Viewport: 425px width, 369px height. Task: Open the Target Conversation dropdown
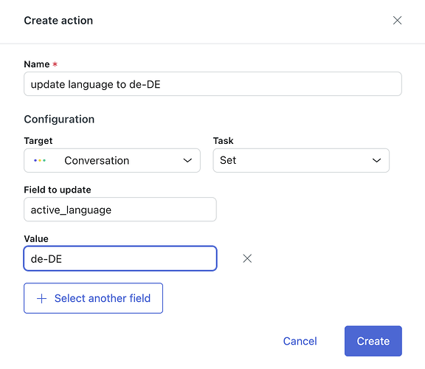click(112, 160)
